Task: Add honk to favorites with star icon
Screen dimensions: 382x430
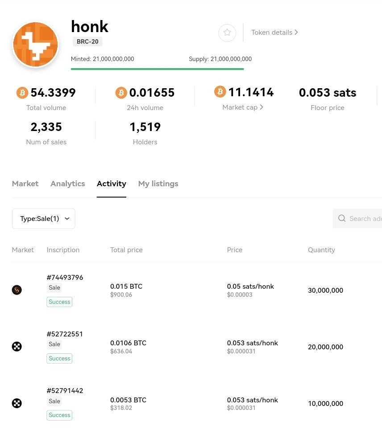Action: pyautogui.click(x=227, y=33)
